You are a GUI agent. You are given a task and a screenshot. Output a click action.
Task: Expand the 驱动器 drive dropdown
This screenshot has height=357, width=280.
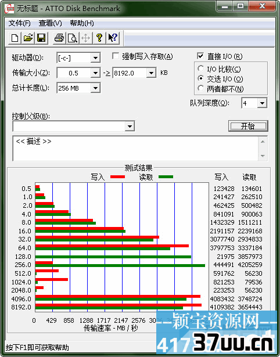click(95, 58)
